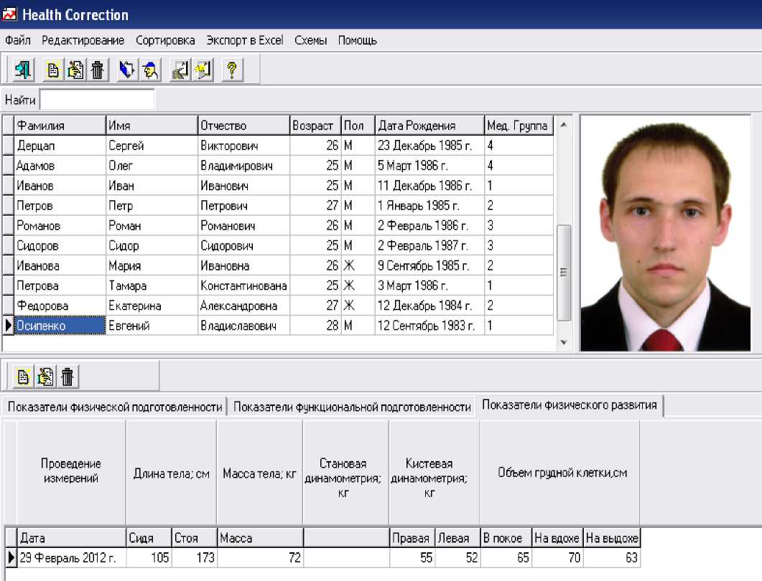Click new record icon in top toolbar
This screenshot has height=581, width=762.
[x=52, y=70]
